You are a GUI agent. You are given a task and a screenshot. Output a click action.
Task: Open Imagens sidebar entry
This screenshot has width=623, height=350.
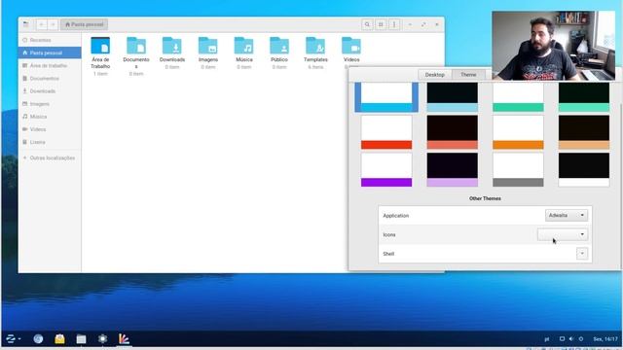50,104
